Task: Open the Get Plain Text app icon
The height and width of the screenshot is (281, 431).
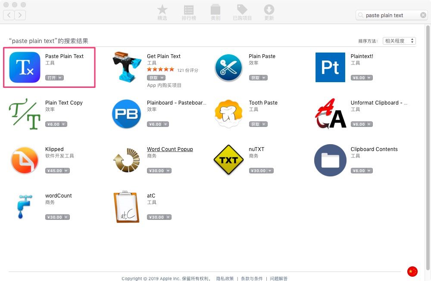Action: [x=127, y=67]
